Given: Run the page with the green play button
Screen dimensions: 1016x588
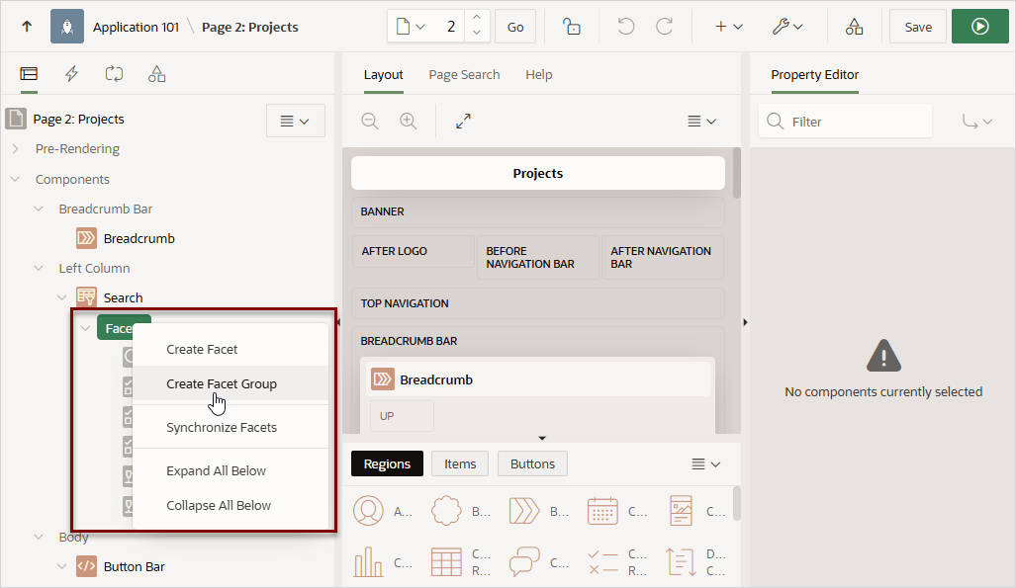Looking at the screenshot, I should [x=979, y=27].
